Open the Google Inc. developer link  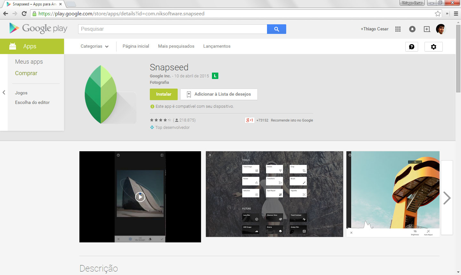[160, 76]
